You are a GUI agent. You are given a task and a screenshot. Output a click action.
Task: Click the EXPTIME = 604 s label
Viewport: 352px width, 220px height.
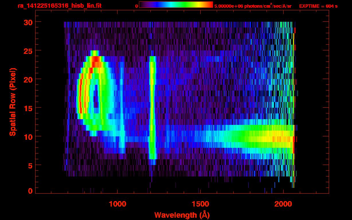coord(318,6)
